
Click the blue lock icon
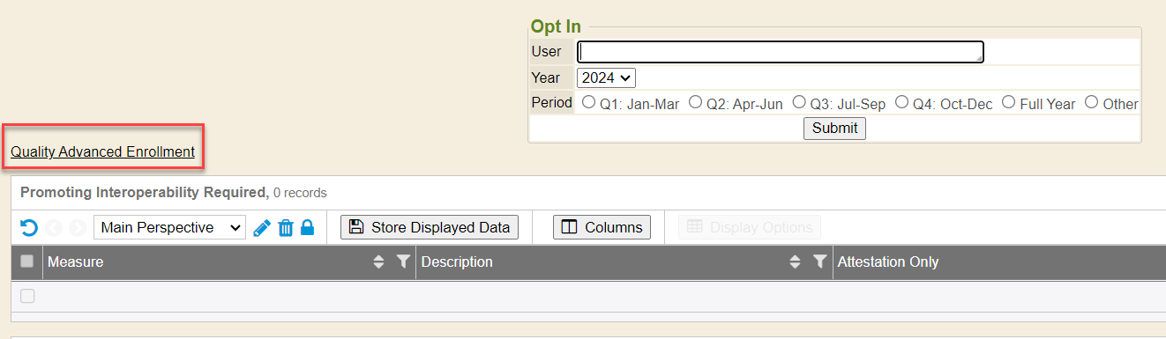[x=307, y=227]
